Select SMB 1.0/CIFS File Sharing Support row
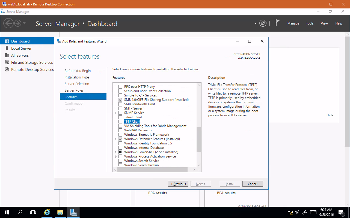The height and width of the screenshot is (218, 350). pos(156,100)
